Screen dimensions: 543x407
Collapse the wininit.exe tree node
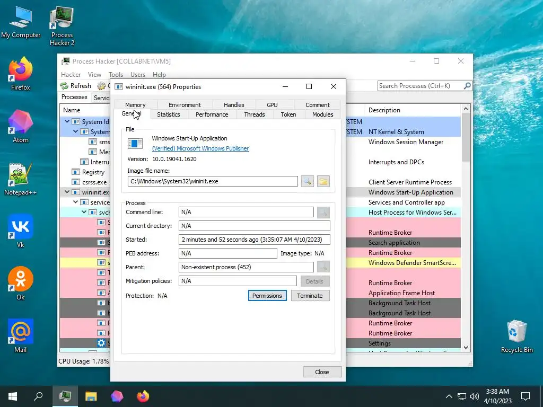(67, 192)
